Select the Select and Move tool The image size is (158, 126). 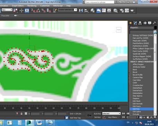pos(21,11)
